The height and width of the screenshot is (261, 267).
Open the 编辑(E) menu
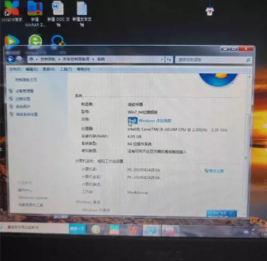pos(32,69)
